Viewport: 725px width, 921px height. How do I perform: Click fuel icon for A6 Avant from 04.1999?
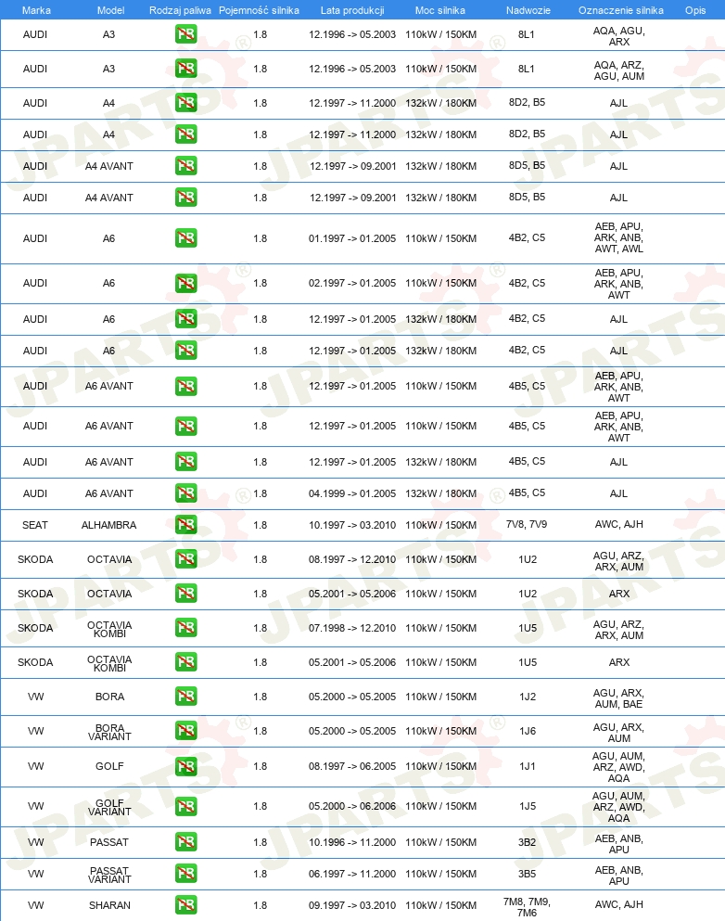point(186,493)
